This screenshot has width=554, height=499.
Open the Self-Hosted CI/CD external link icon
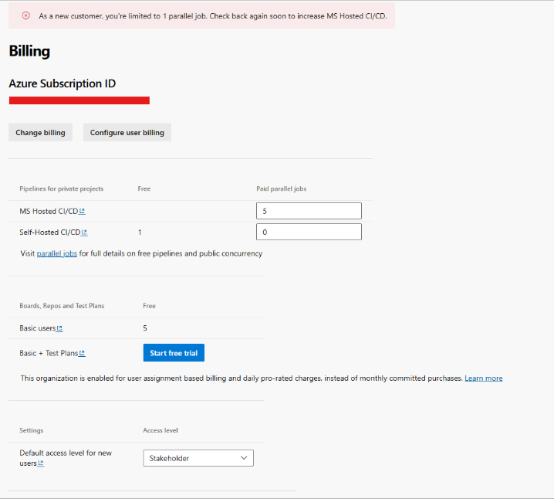click(84, 233)
